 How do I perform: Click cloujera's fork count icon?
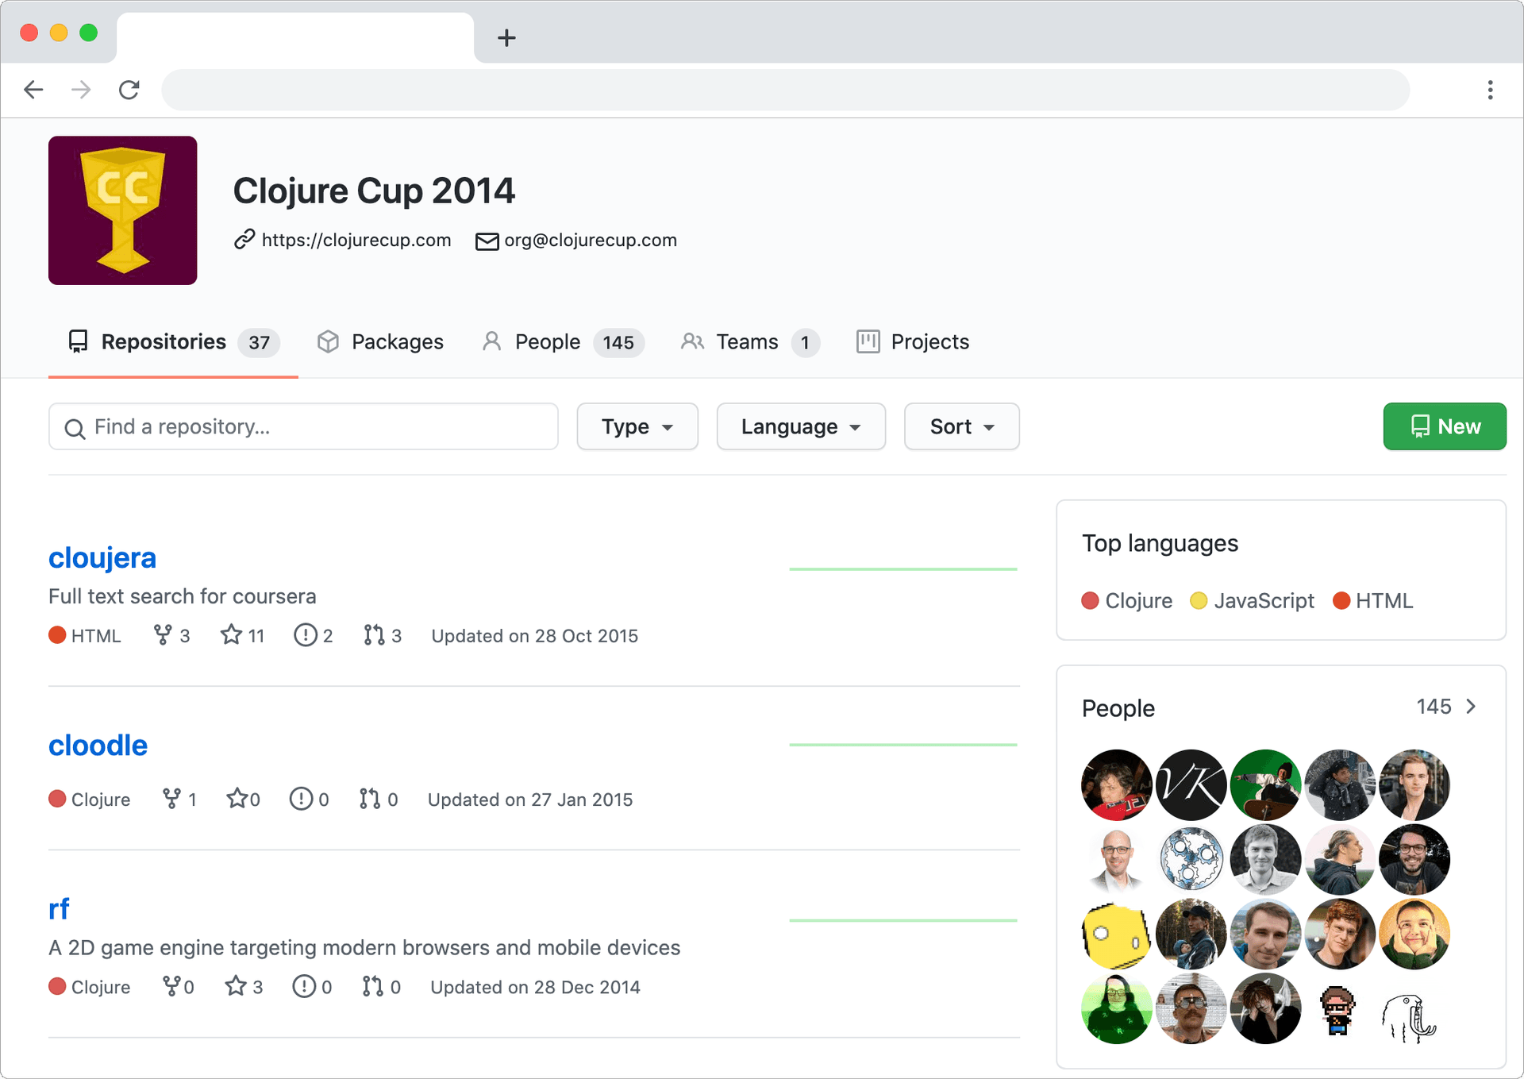tap(162, 635)
